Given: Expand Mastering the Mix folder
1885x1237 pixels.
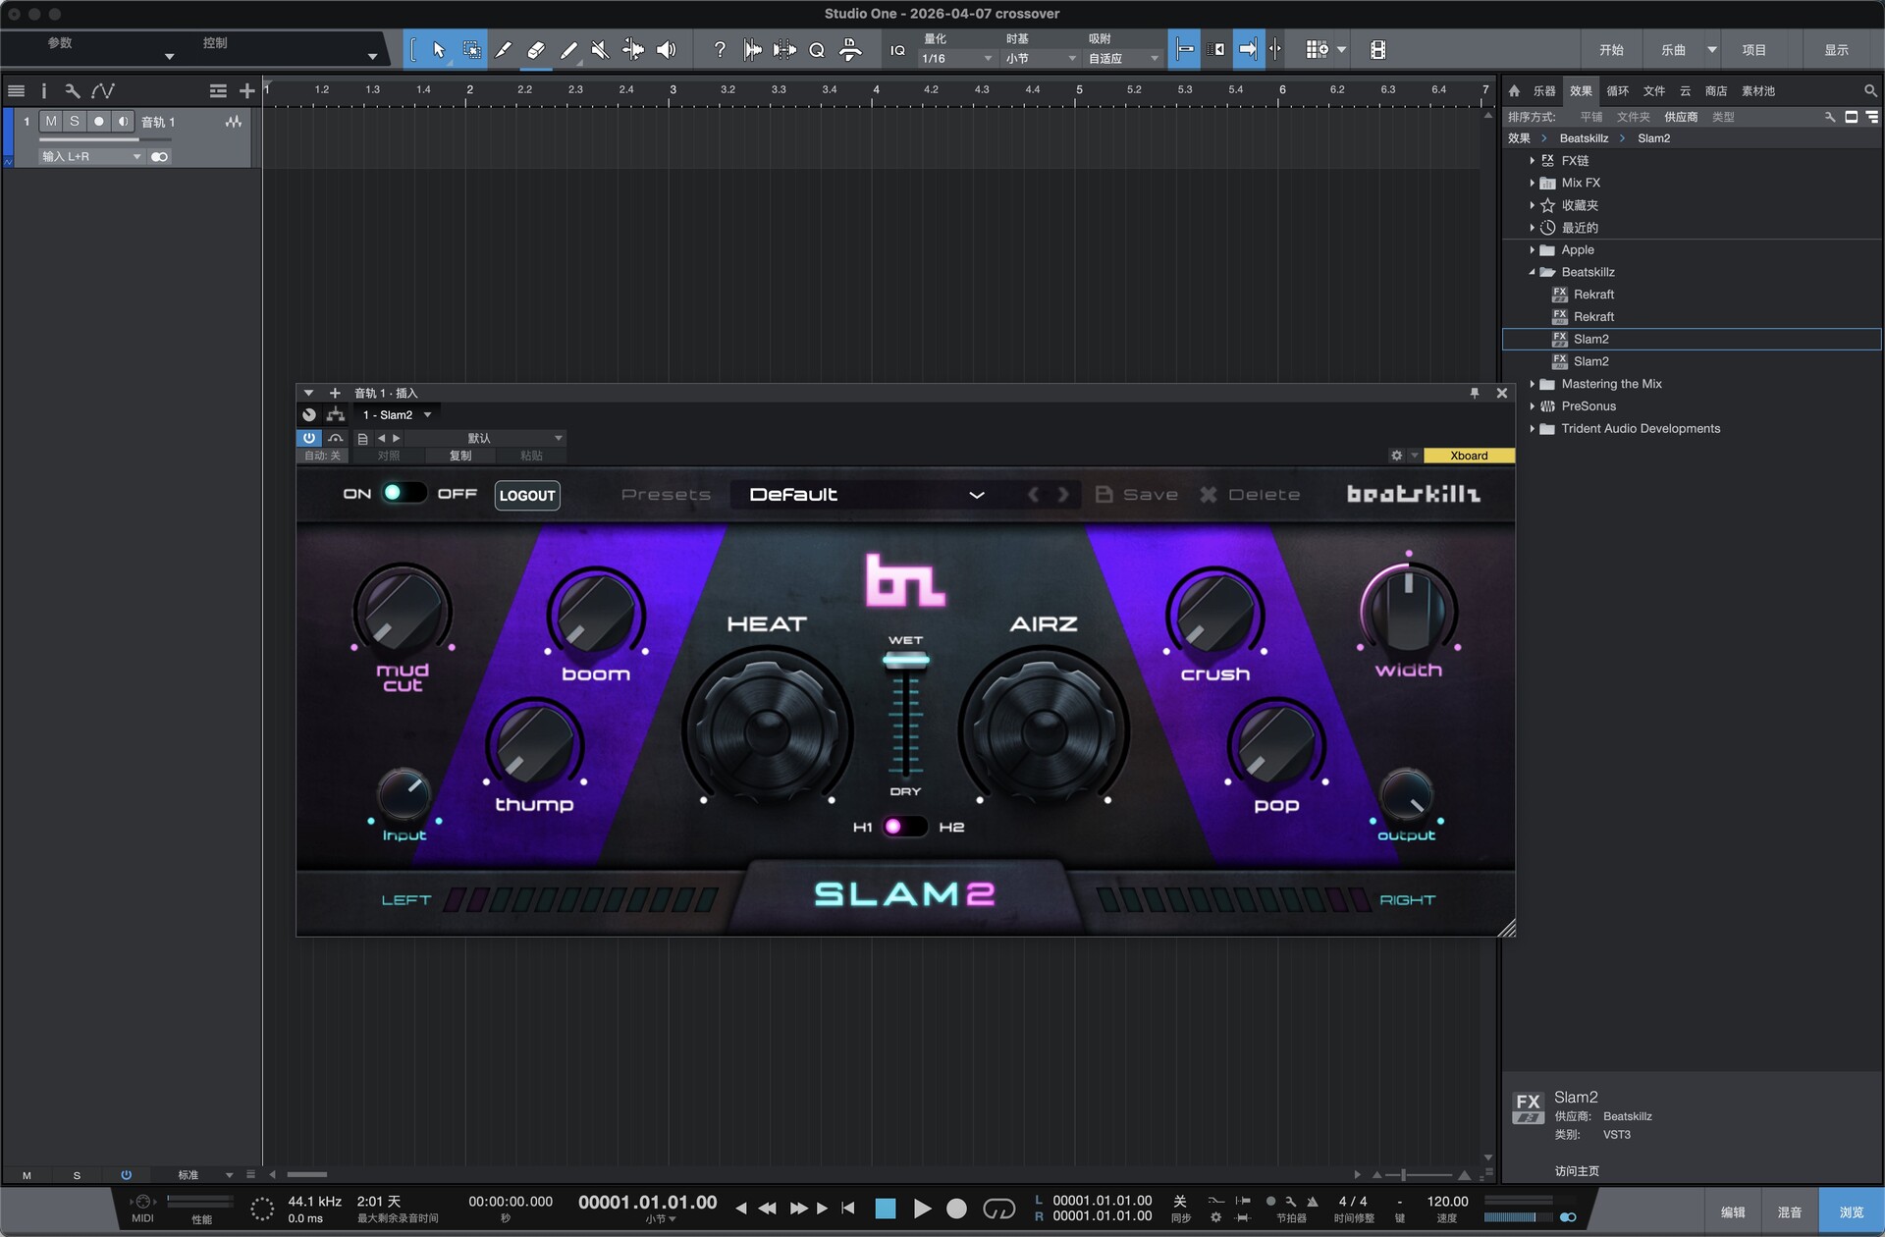Looking at the screenshot, I should (x=1532, y=384).
